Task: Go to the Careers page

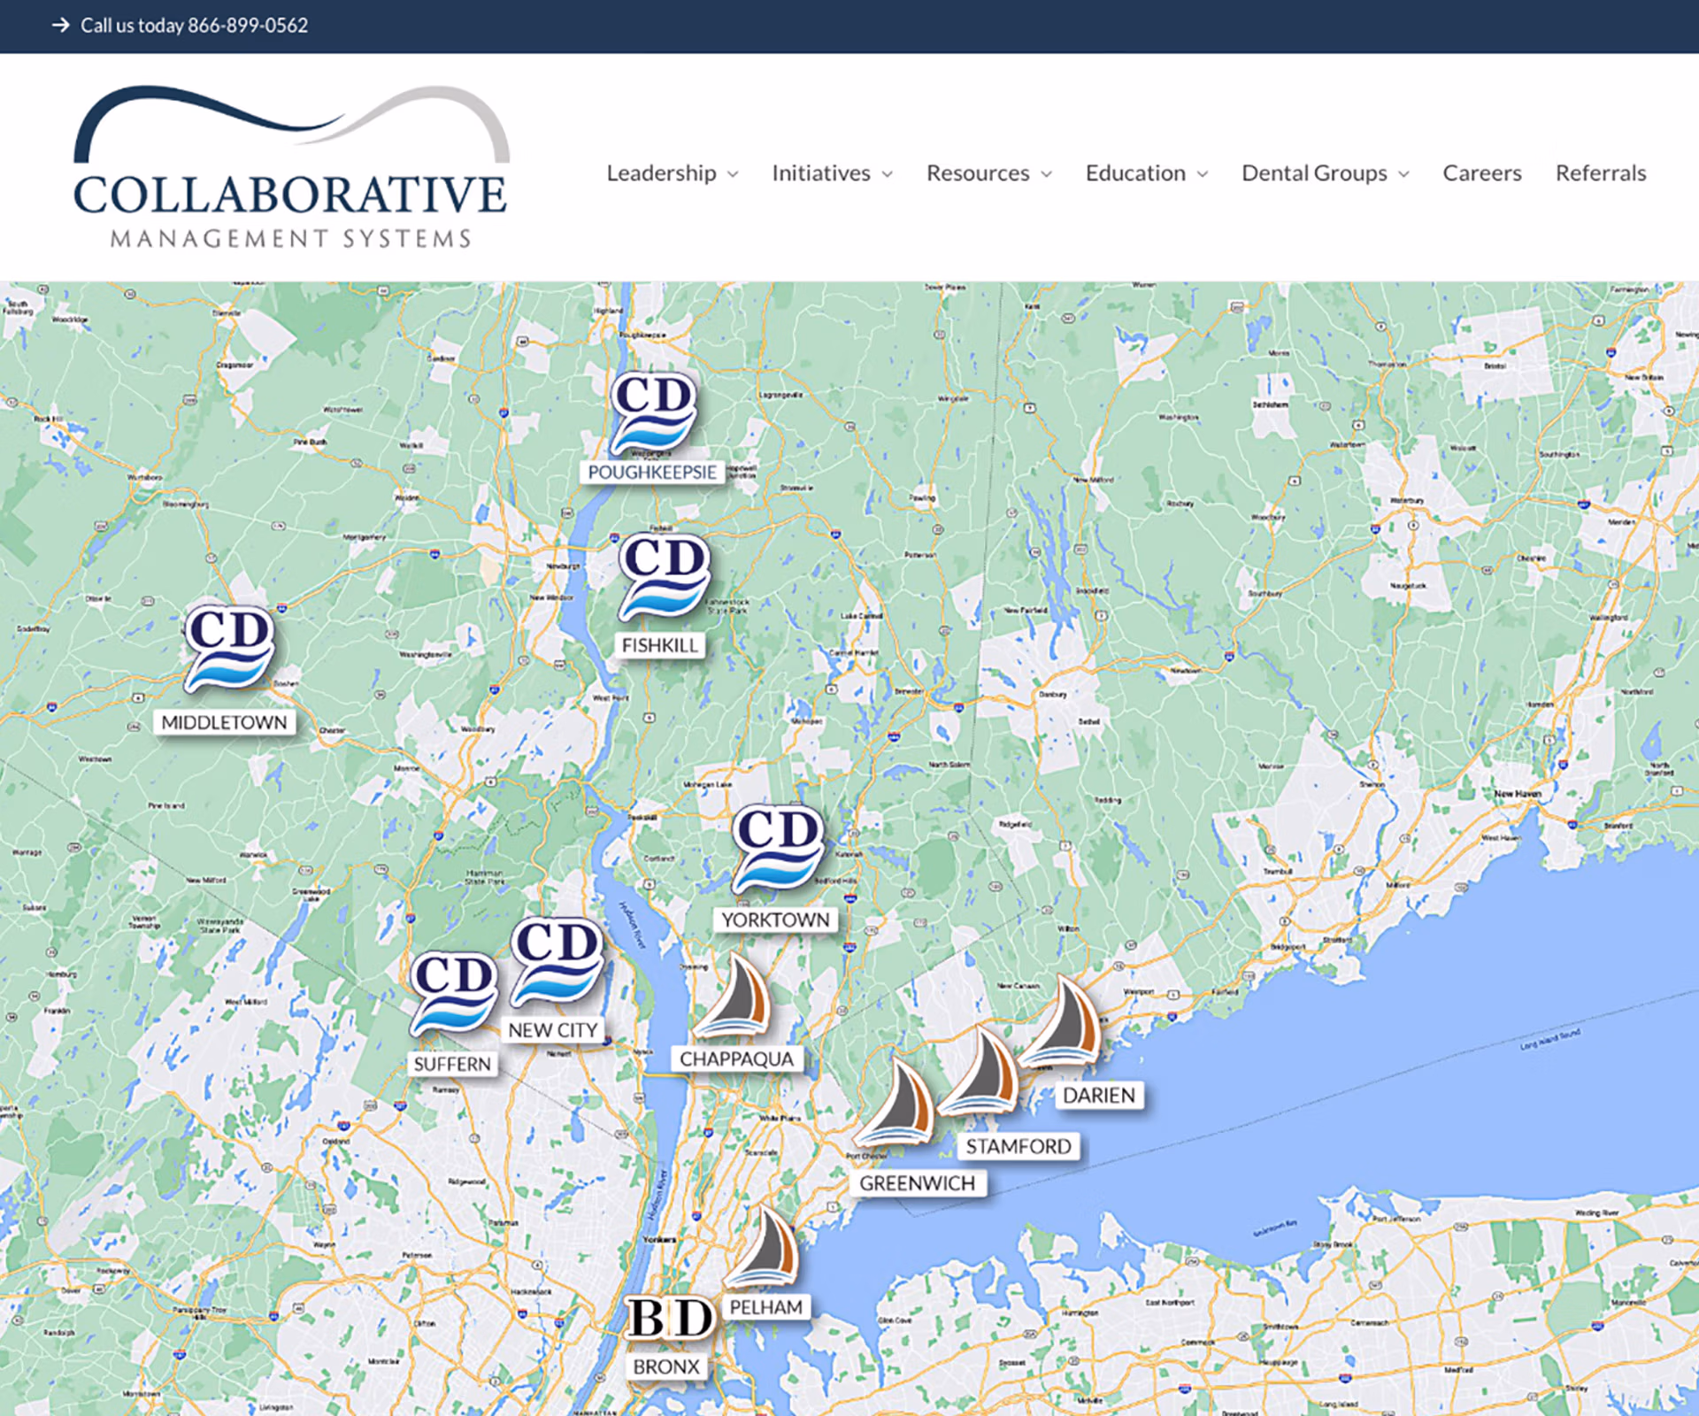Action: (1481, 173)
